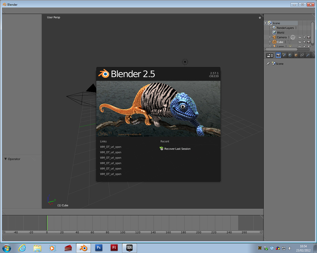
Task: Expand the Cube tree item
Action: [x=270, y=42]
